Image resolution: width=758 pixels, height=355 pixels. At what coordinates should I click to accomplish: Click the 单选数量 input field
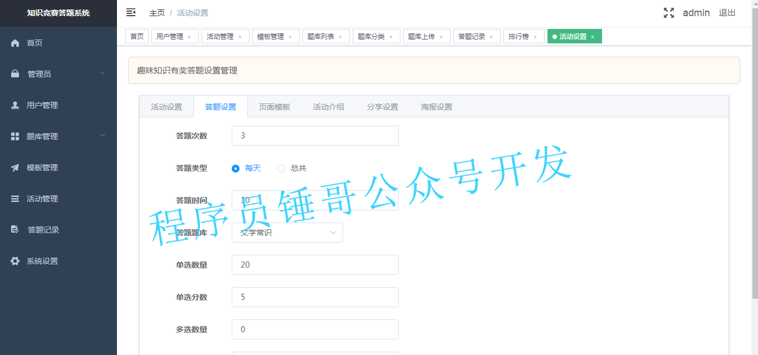315,265
